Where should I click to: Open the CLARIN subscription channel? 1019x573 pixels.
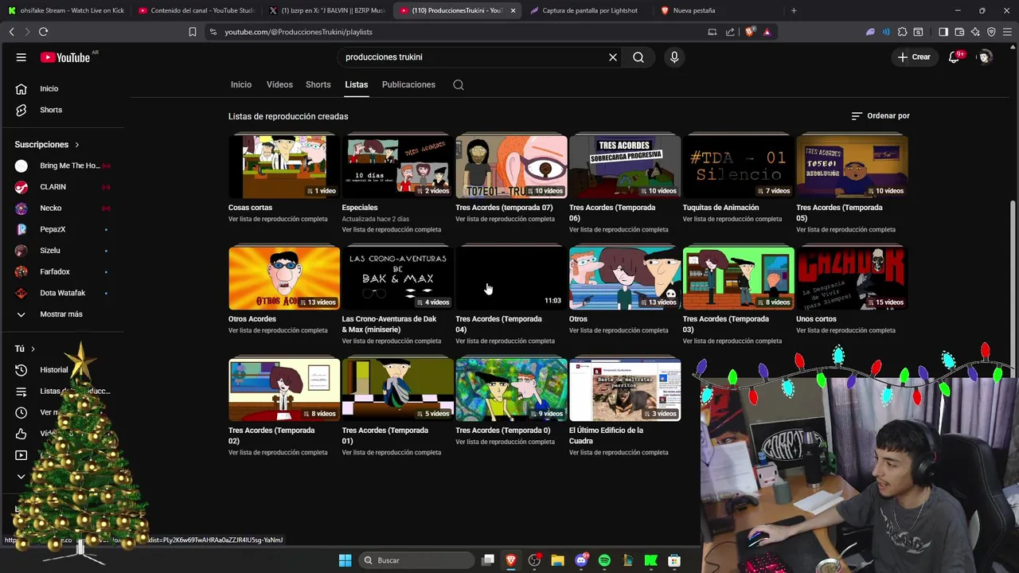(64, 187)
